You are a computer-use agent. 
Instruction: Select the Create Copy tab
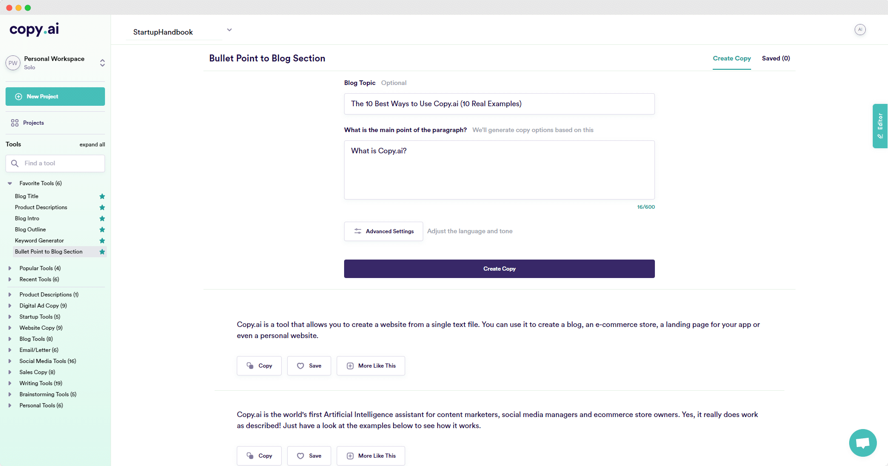pos(731,58)
